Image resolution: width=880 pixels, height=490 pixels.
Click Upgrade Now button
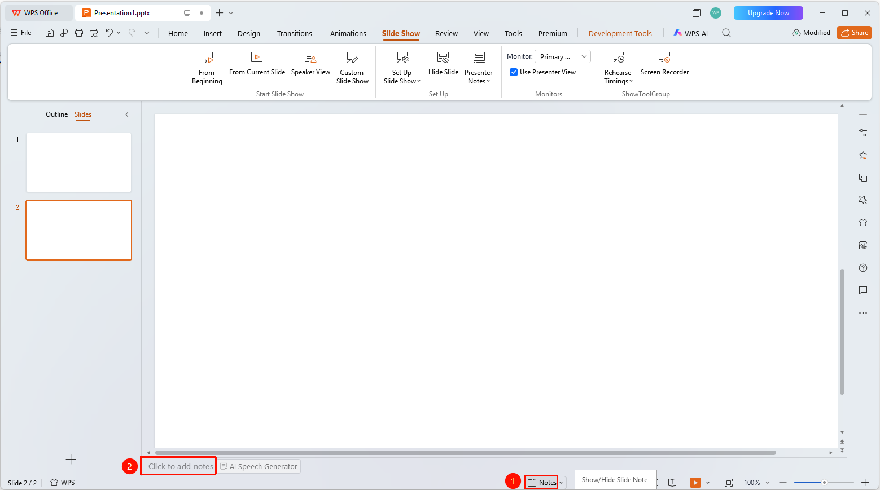[768, 13]
